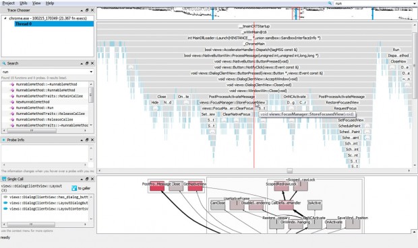Click the CanClose node in call graph
418x248 pixels.
218,205
